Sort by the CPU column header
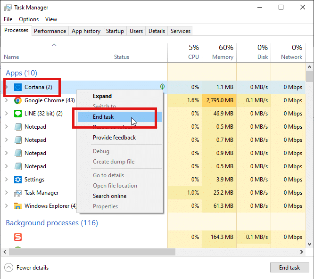This screenshot has height=279, width=314. pos(185,53)
